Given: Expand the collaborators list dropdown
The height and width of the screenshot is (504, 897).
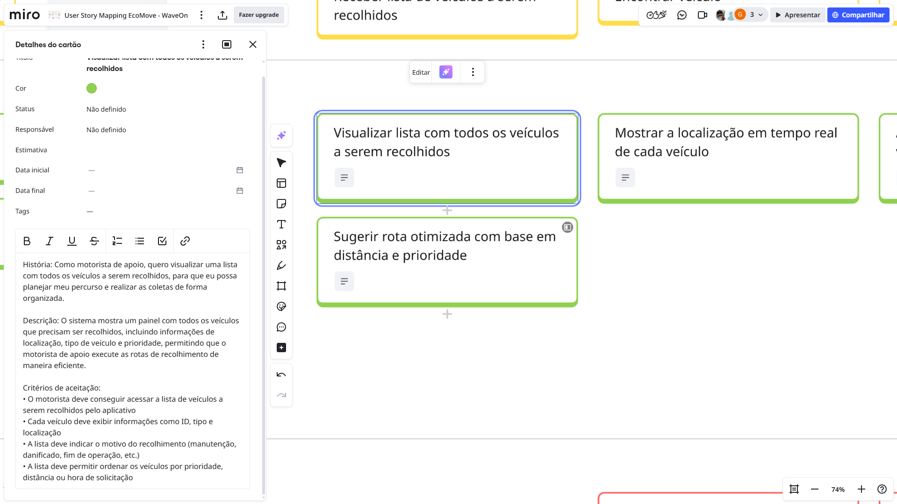Looking at the screenshot, I should tap(761, 15).
